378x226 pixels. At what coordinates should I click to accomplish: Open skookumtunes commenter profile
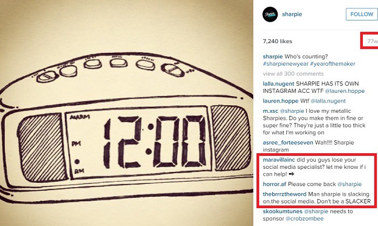point(282,211)
